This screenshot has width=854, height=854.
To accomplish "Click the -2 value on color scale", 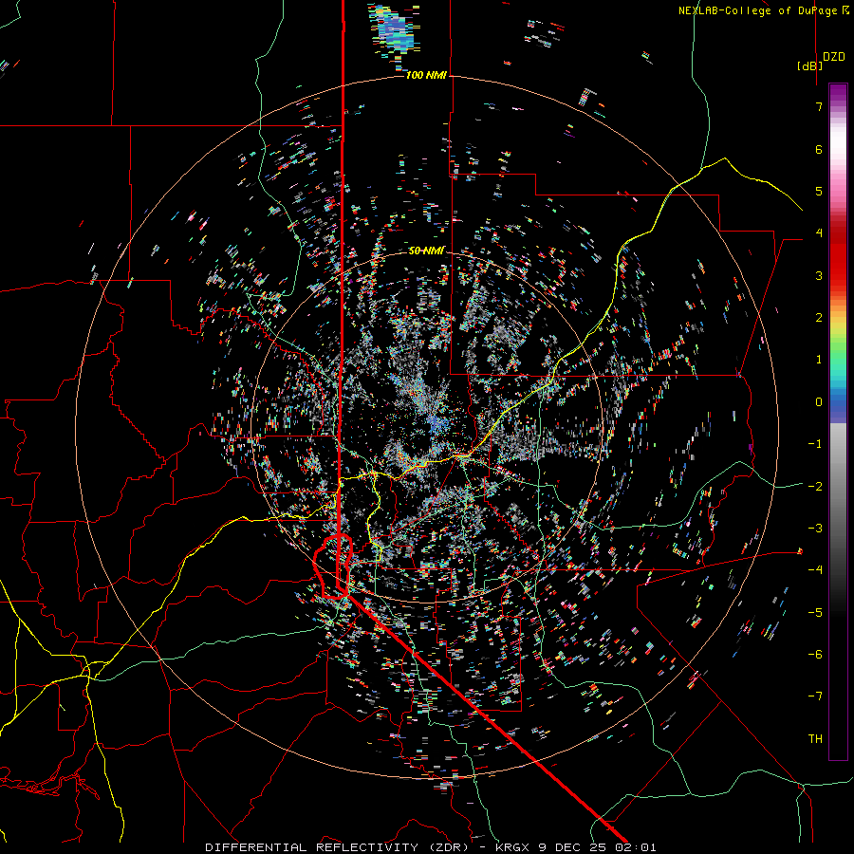I will coord(815,487).
